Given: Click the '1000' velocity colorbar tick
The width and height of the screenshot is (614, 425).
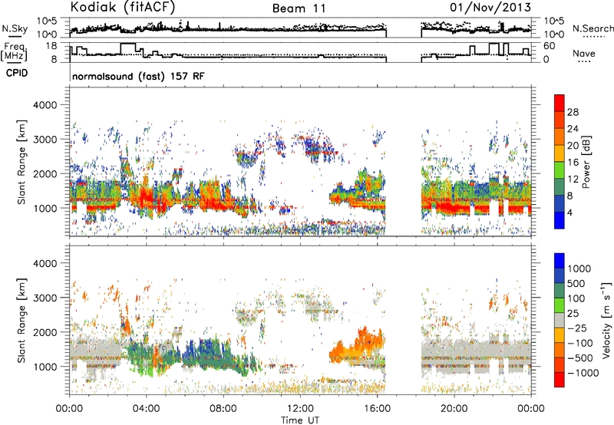Looking at the screenshot, I should [x=579, y=269].
